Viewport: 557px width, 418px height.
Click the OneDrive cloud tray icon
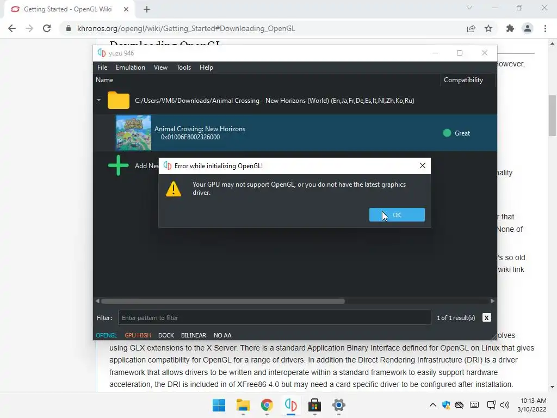point(459,404)
